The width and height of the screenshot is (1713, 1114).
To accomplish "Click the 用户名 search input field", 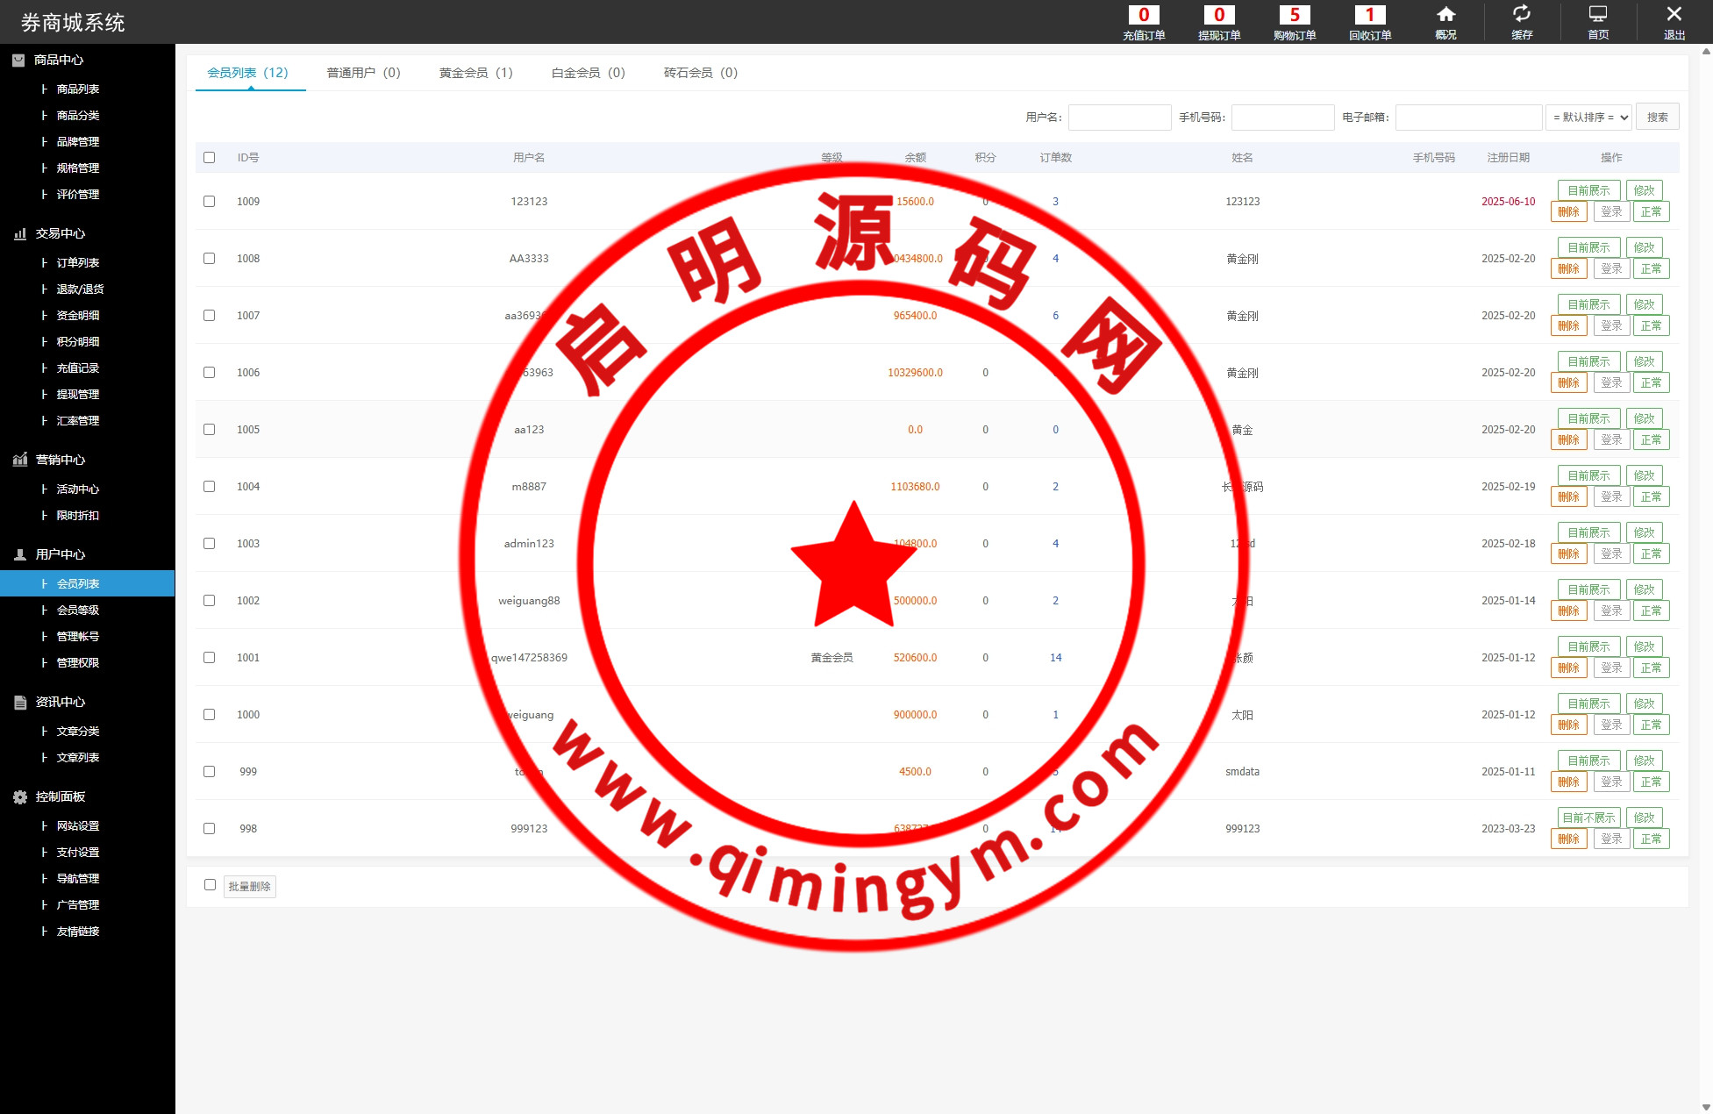I will (1119, 117).
